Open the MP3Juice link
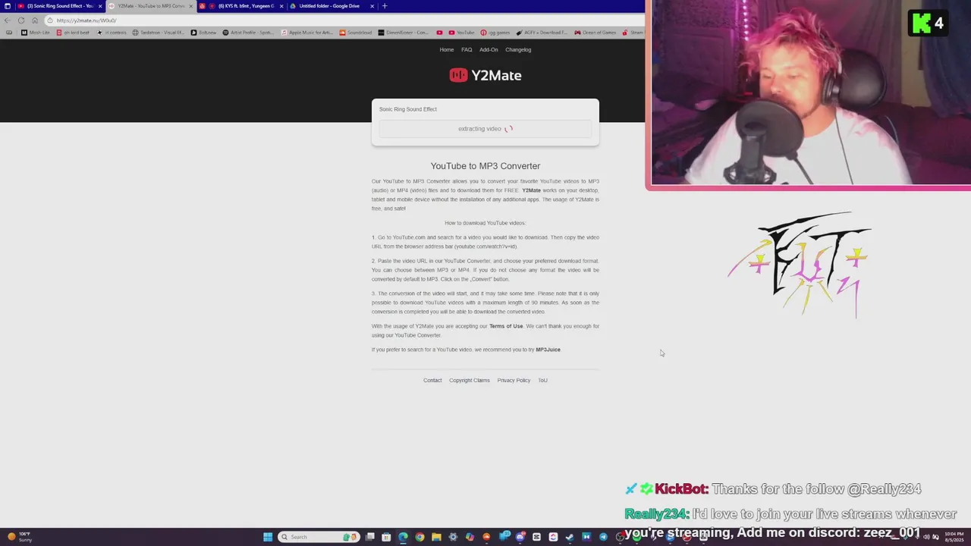The width and height of the screenshot is (971, 546). (x=548, y=350)
